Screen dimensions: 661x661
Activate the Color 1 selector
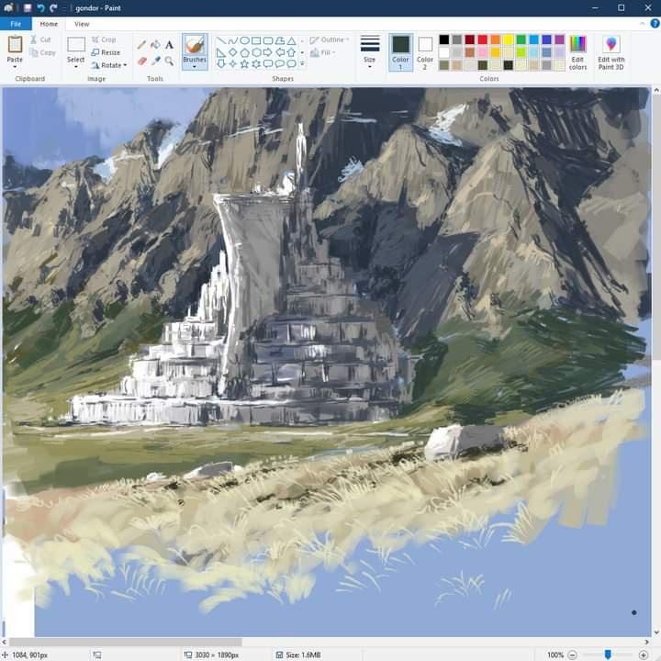point(400,51)
